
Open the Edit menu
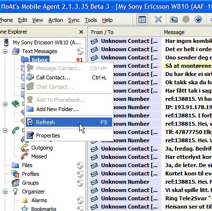(x=22, y=20)
